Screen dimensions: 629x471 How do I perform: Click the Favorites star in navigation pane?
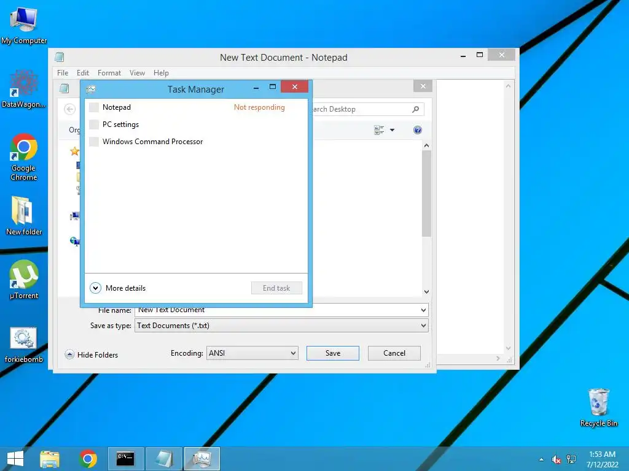tap(74, 151)
